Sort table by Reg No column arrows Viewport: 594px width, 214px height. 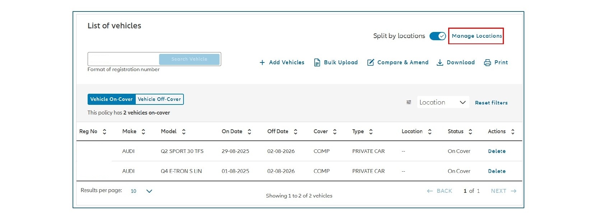[105, 132]
